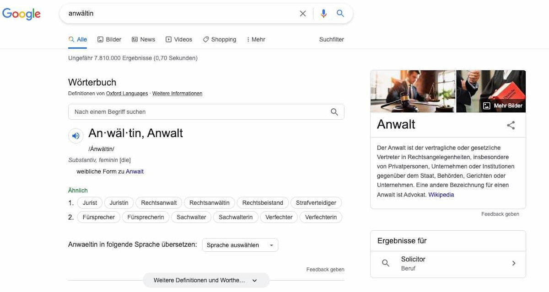
Task: Open the Mehr menu in search tabs
Action: (x=256, y=39)
